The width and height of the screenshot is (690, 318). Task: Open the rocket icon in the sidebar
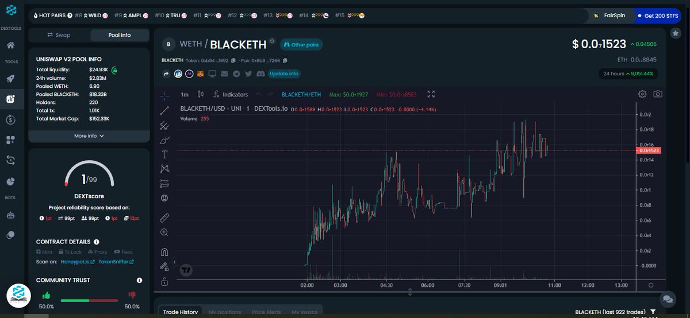(10, 79)
